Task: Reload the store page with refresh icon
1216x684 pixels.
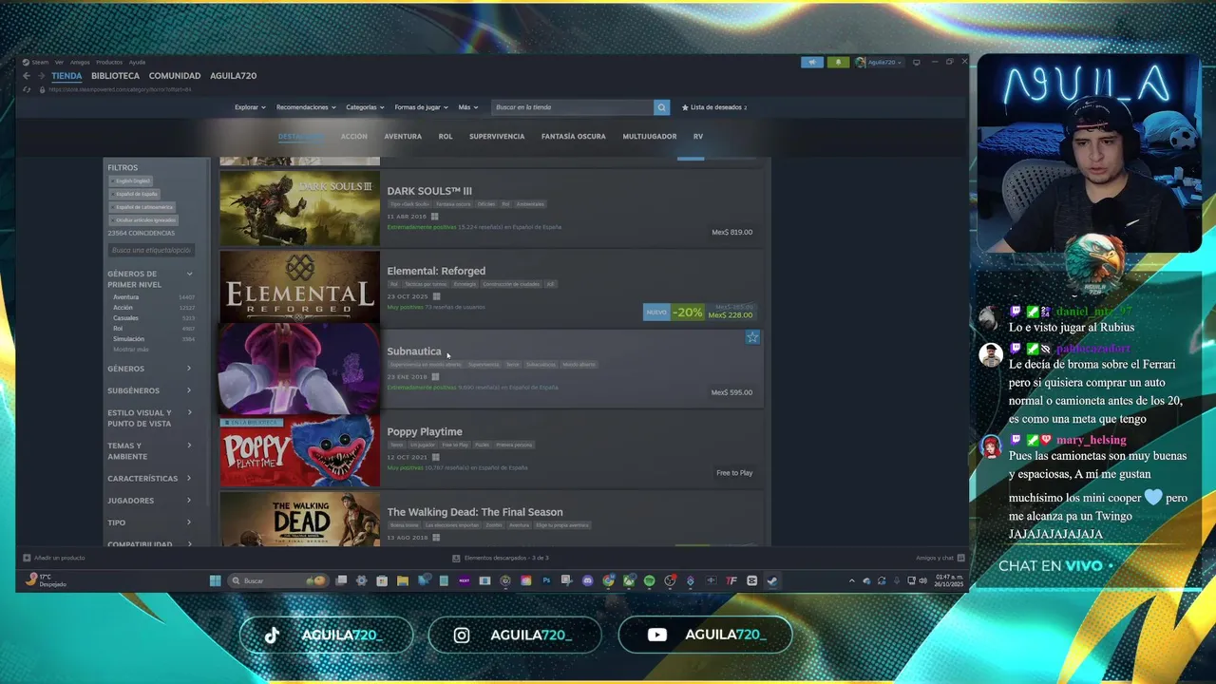Action: point(27,89)
